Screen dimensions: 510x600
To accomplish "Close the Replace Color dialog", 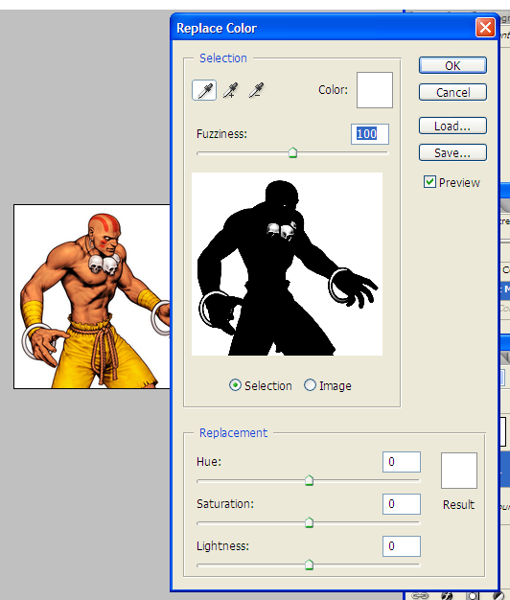I will (485, 28).
